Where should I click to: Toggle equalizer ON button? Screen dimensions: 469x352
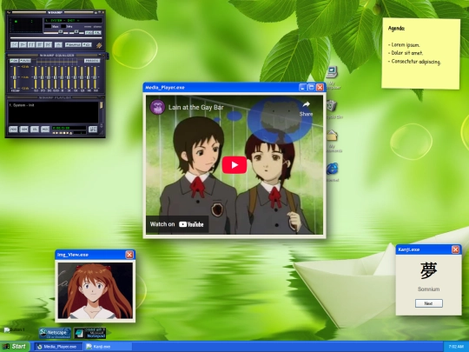(x=14, y=61)
